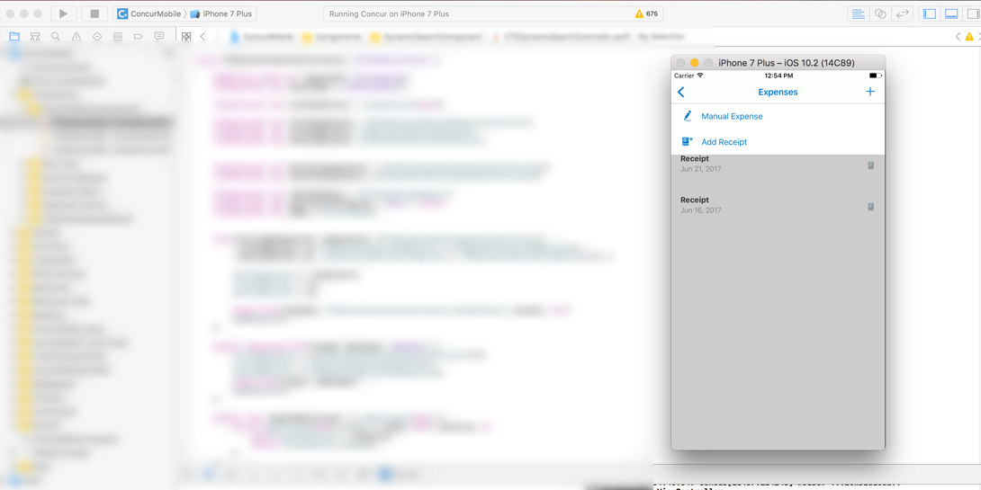Viewport: 981px width, 490px height.
Task: Tap the receipt icon beside Add Receipt
Action: pyautogui.click(x=688, y=141)
